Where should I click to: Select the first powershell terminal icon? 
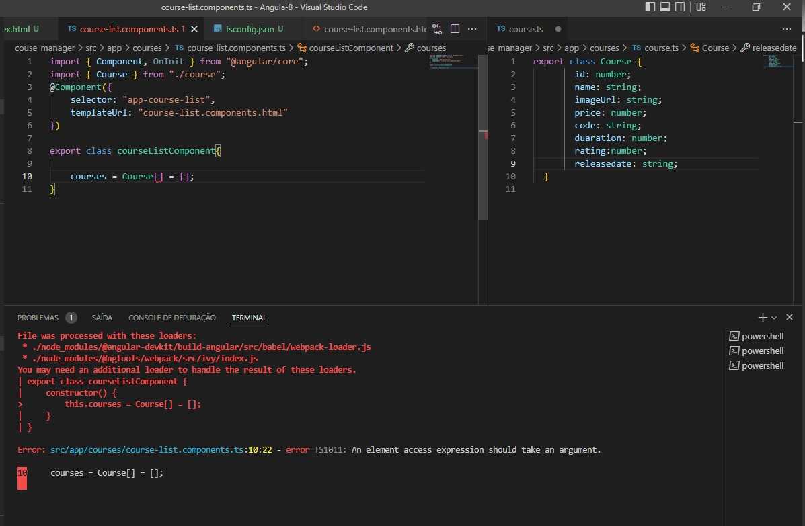click(734, 336)
